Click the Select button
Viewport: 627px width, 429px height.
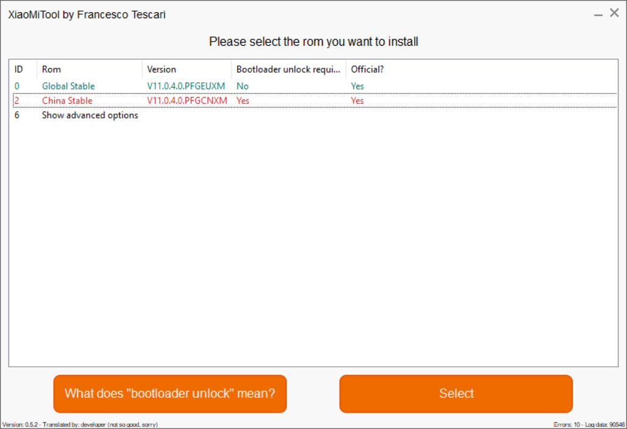pyautogui.click(x=456, y=394)
